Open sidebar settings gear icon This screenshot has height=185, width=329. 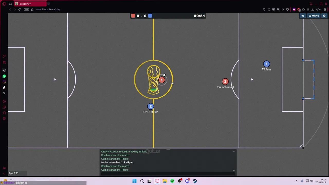click(4, 118)
